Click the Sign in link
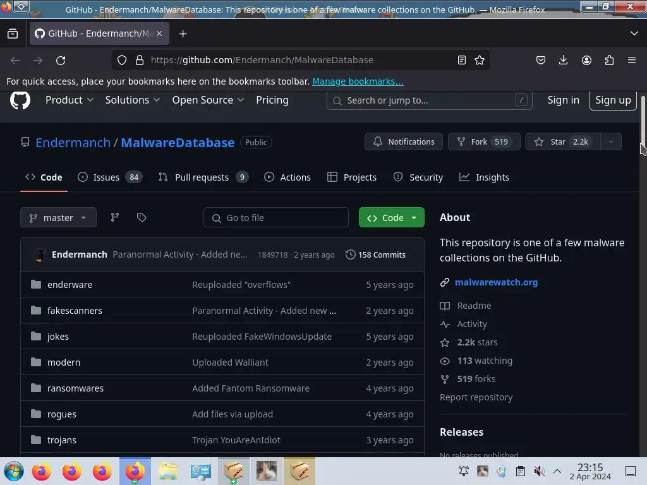 [563, 100]
